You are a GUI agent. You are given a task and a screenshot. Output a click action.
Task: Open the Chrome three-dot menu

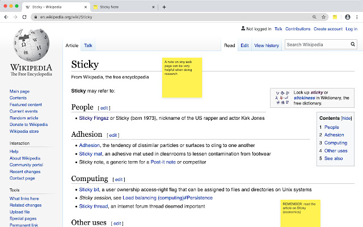coord(357,17)
